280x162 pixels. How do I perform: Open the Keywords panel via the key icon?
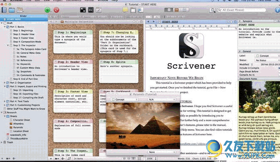click(91, 10)
